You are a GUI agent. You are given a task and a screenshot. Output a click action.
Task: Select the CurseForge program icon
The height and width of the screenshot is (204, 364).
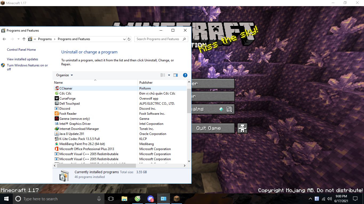(57, 98)
